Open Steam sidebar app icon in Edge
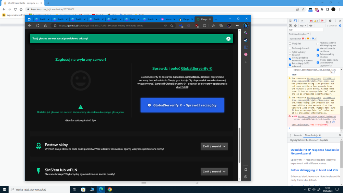 246,40
